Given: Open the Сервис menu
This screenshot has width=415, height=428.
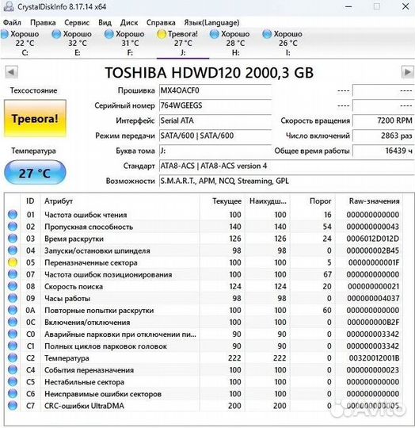Looking at the screenshot, I should pos(77,22).
